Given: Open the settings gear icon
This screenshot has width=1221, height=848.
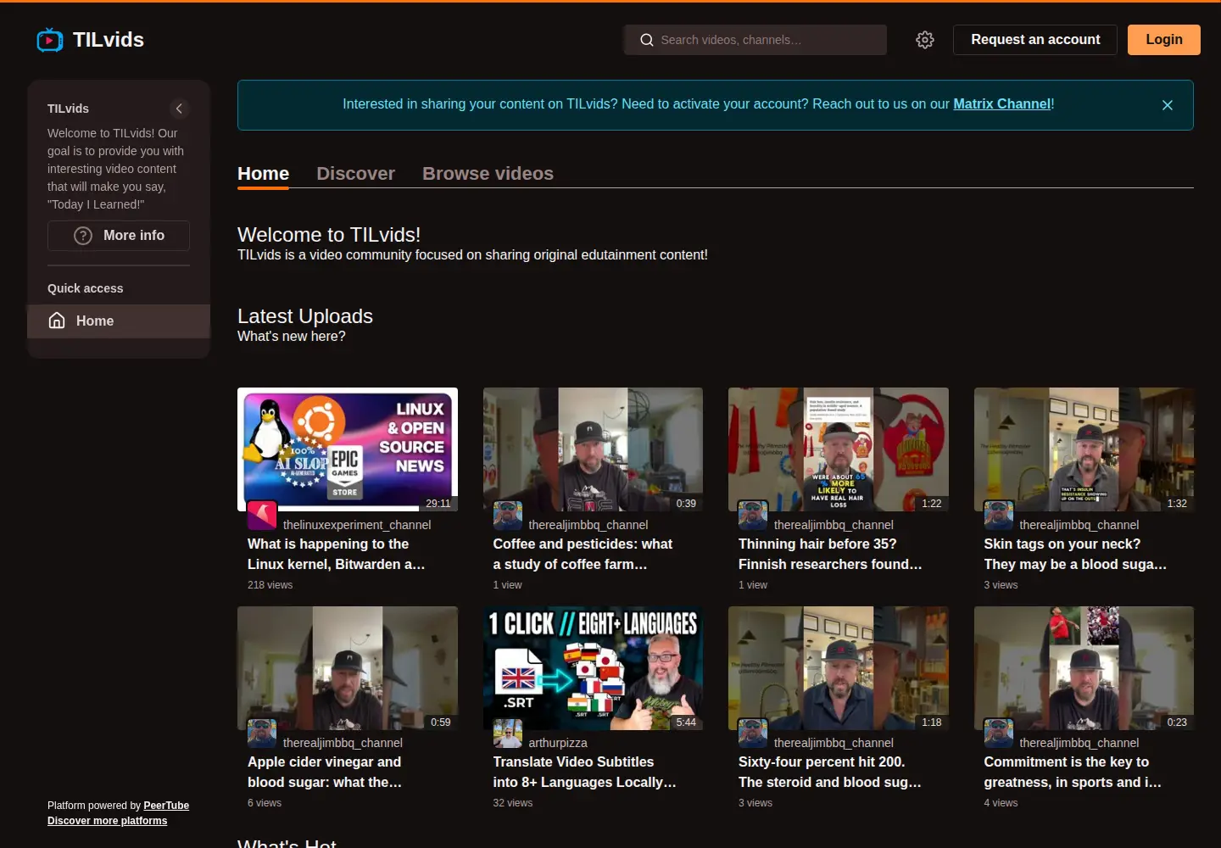Looking at the screenshot, I should [925, 40].
